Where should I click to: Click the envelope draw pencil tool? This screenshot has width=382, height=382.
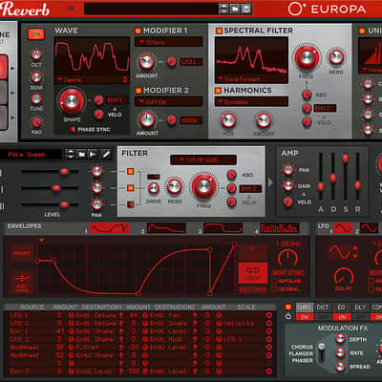(x=106, y=155)
